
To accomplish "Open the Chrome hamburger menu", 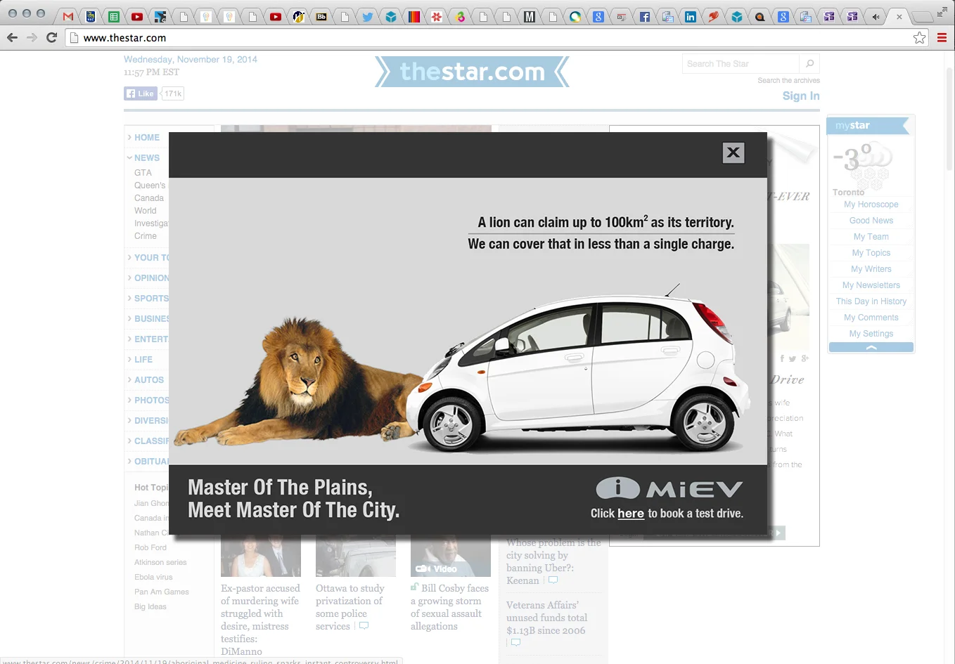I will click(x=942, y=38).
